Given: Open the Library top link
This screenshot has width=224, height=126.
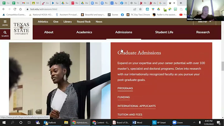Looking at the screenshot, I should [x=68, y=22].
